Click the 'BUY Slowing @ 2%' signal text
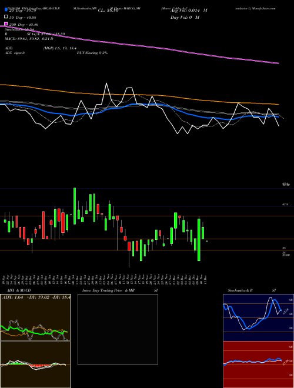The image size is (294, 388). 92,53
